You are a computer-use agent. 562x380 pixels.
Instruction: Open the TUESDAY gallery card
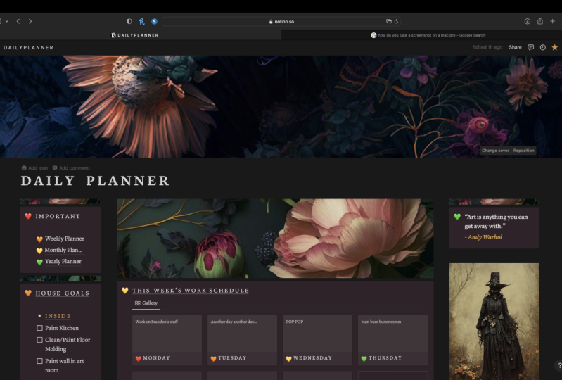[242, 340]
